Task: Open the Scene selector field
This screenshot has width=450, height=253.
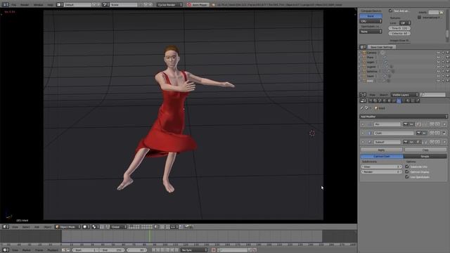Action: 124,5
